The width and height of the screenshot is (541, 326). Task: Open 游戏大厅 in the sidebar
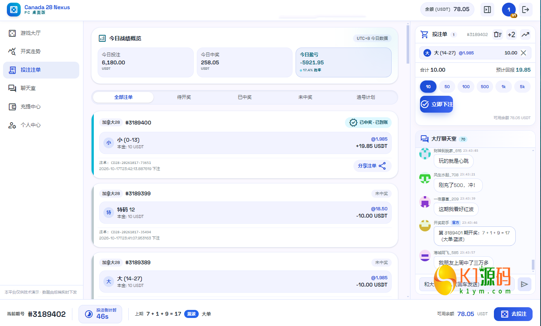pyautogui.click(x=41, y=33)
